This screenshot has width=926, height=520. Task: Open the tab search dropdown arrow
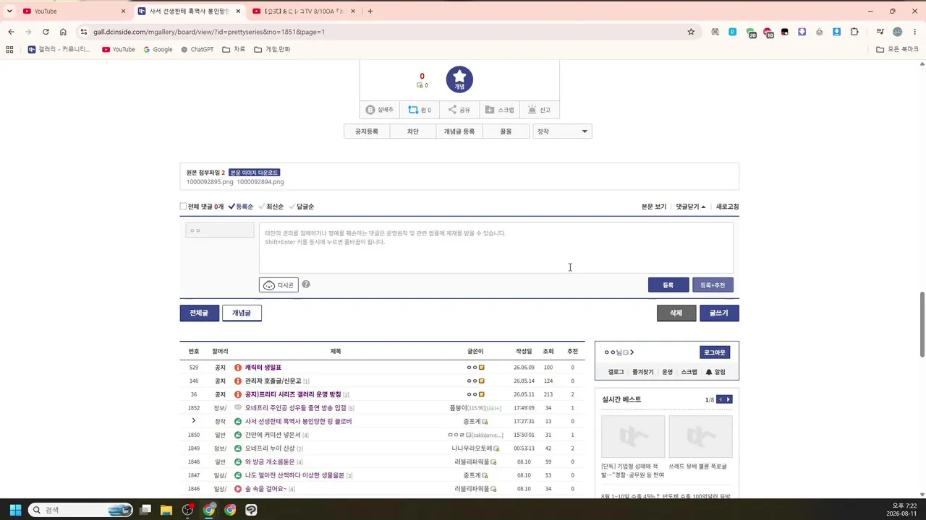(x=9, y=11)
